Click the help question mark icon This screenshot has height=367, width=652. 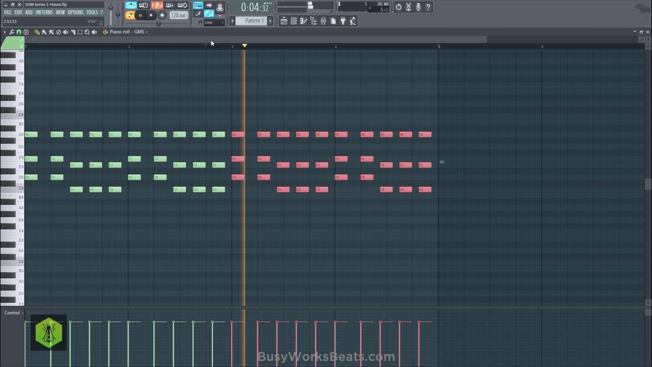[x=428, y=7]
